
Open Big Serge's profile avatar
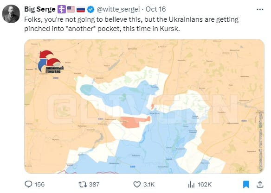pyautogui.click(x=11, y=14)
